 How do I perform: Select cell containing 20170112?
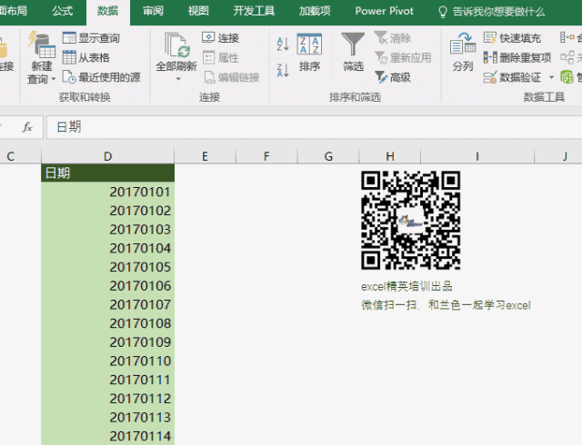point(107,399)
